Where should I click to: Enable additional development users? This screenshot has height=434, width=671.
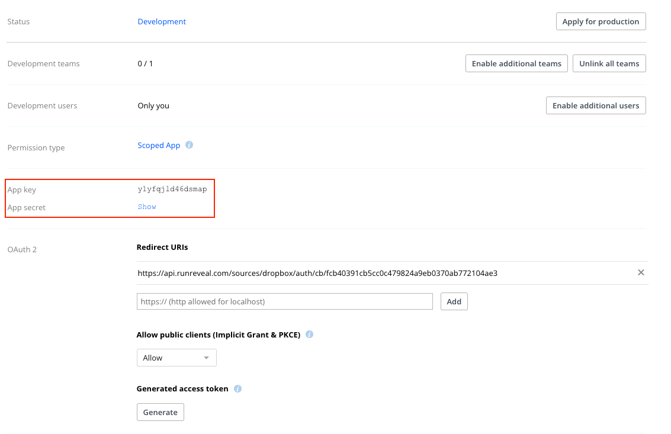(x=596, y=105)
